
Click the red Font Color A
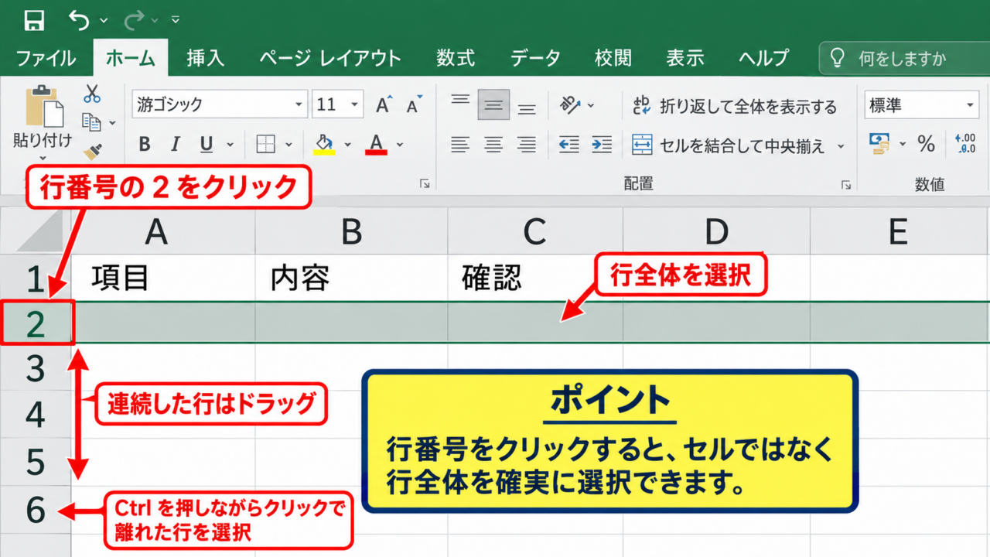[x=377, y=144]
